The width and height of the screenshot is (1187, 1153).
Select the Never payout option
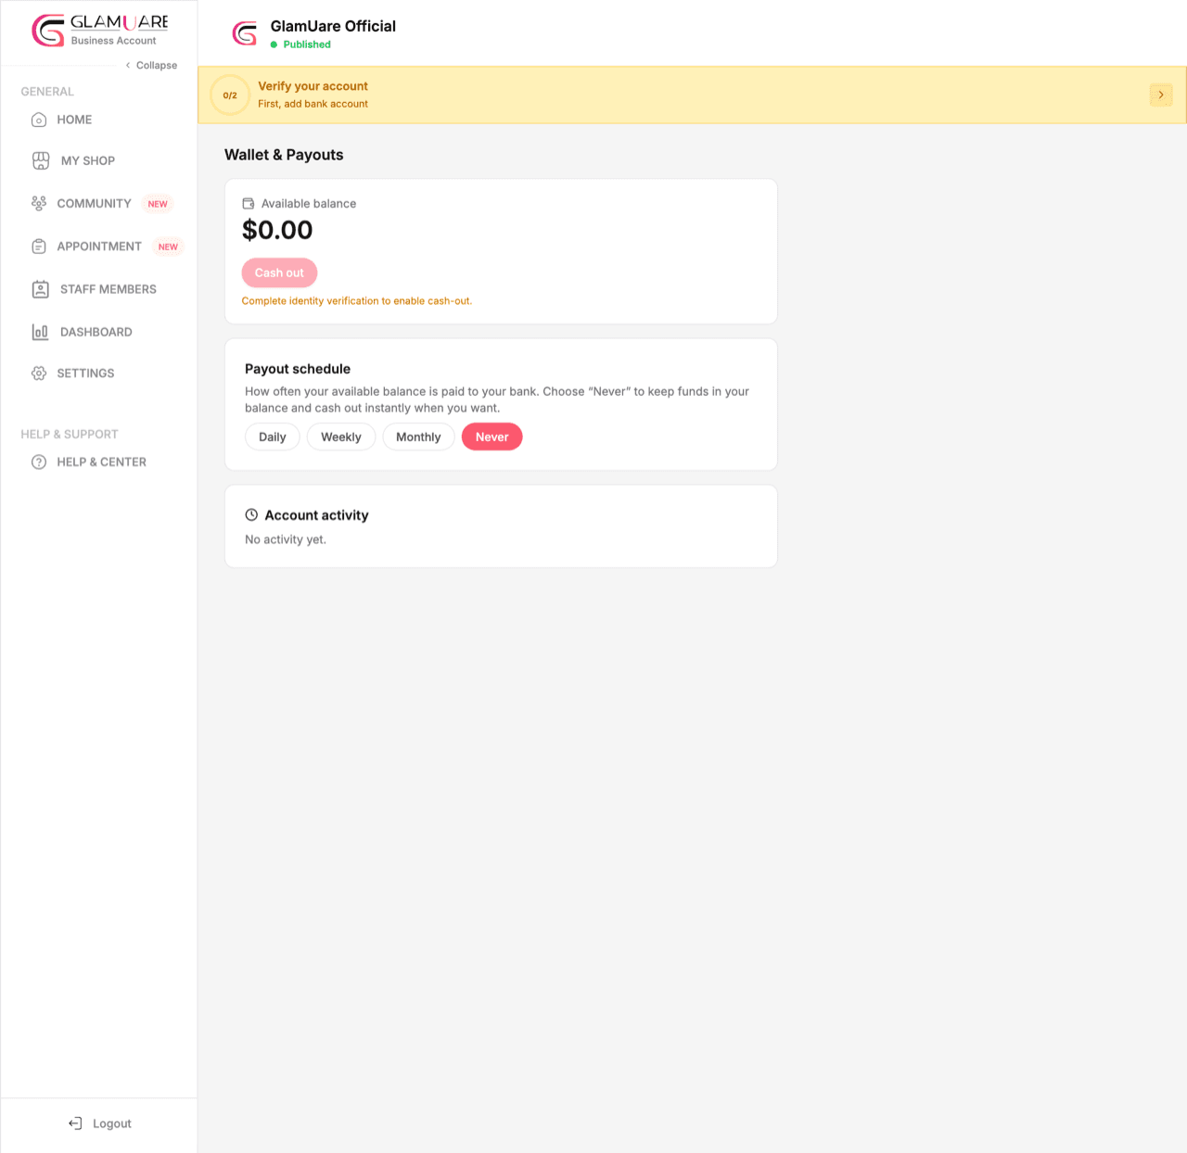(492, 437)
